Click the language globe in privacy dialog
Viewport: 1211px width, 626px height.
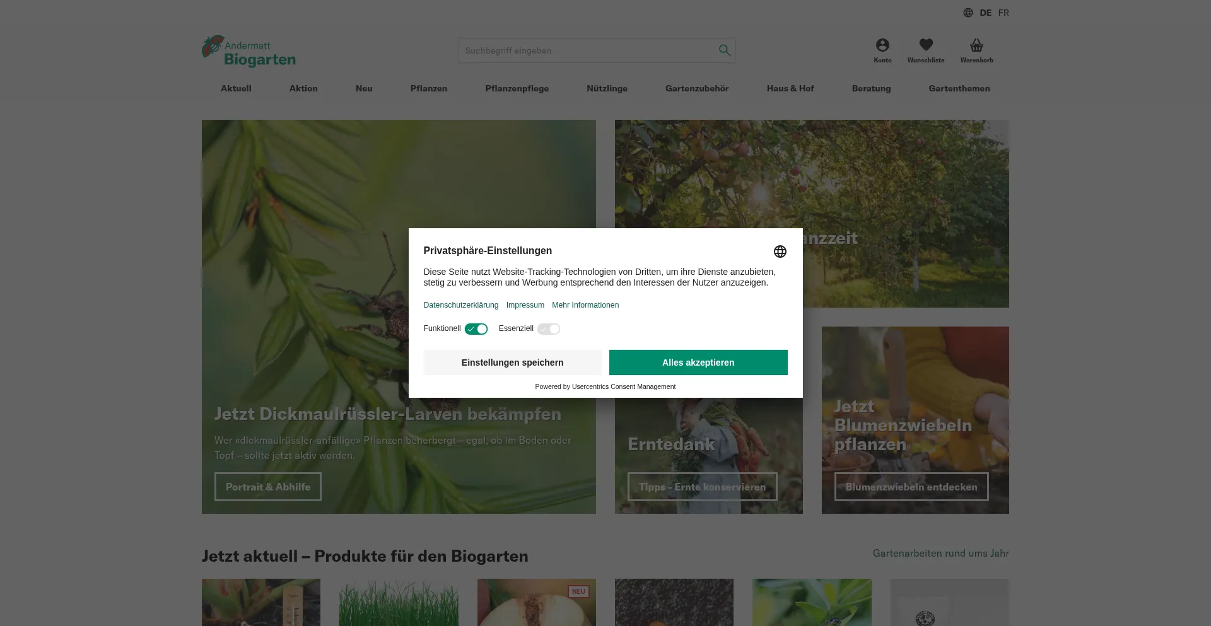coord(780,252)
